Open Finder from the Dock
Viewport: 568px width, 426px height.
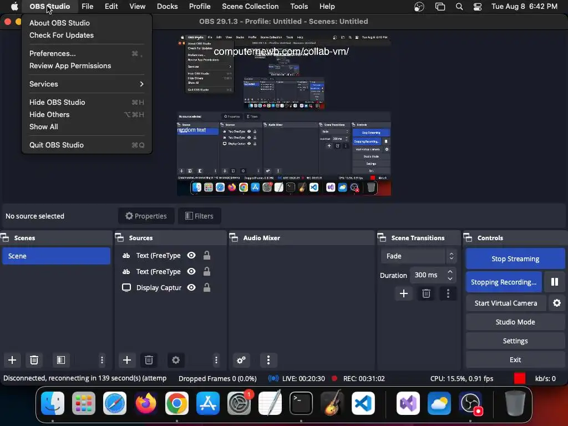[x=53, y=403]
